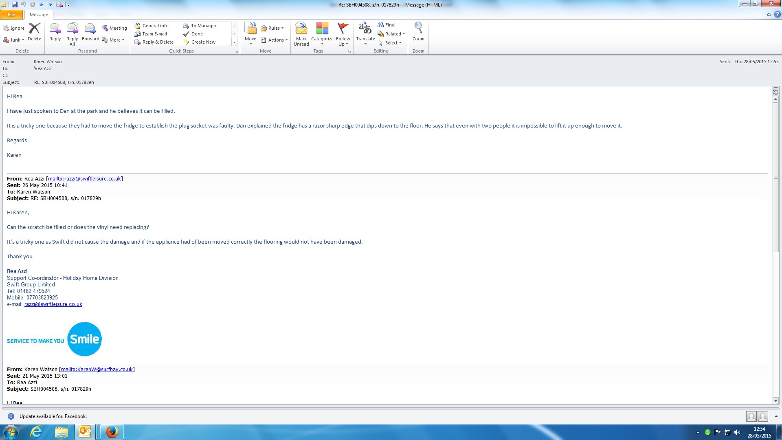This screenshot has height=440, width=782.
Task: Apply the Done quick step
Action: point(197,34)
